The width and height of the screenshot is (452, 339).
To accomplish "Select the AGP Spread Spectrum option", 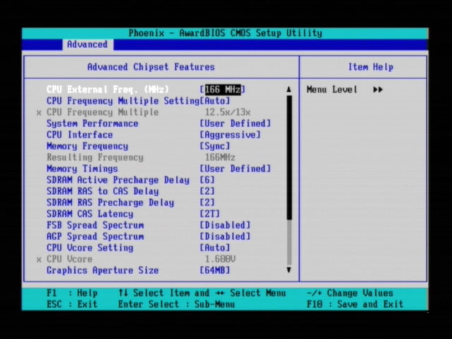I will click(x=95, y=237).
